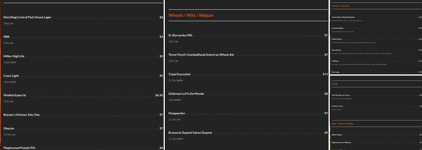Viewport: 422px width, 150px height.
Task: Select Modelo Especial from the list
Action: [14, 95]
